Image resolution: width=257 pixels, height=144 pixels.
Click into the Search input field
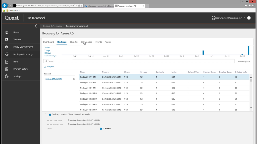(x=139, y=61)
